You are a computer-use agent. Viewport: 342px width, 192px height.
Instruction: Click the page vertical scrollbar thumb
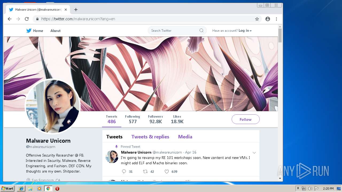click(x=280, y=35)
